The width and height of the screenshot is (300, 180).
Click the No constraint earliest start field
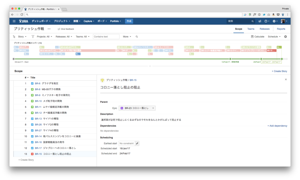tap(127, 143)
